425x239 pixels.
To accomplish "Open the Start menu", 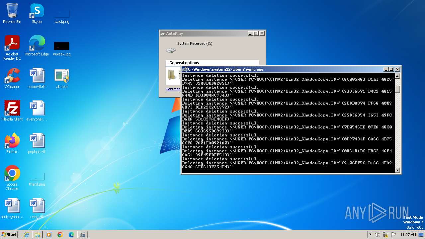I will (9, 234).
